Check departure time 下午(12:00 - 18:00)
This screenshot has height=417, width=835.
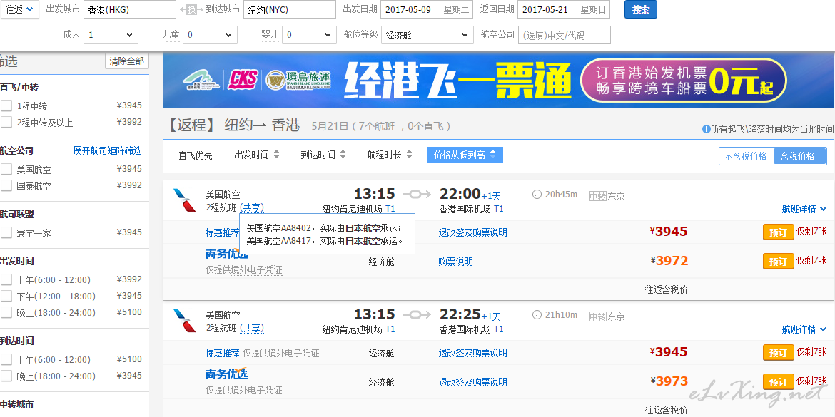[6, 296]
